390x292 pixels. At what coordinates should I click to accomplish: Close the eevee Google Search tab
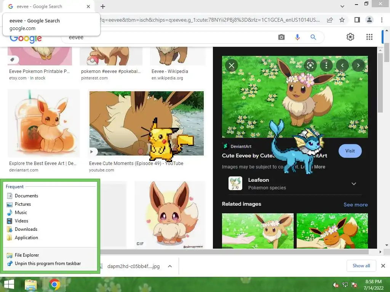tap(88, 6)
